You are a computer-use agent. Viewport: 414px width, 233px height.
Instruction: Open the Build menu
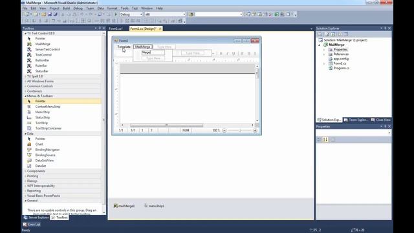tap(66, 8)
